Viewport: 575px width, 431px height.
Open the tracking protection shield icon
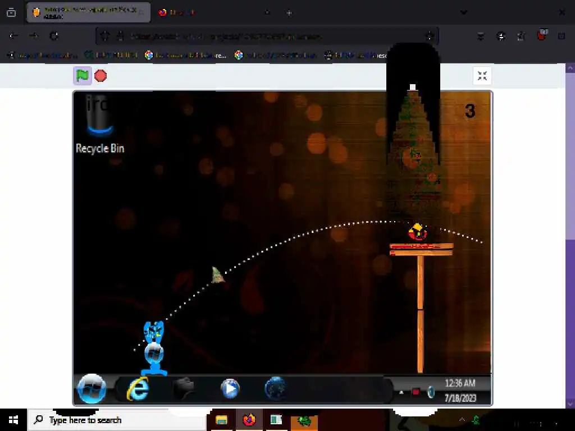point(105,36)
